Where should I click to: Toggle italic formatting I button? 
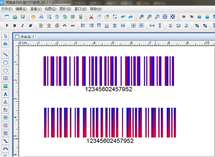pos(23,26)
